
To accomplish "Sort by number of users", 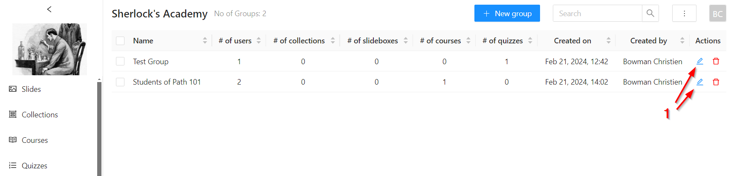I will click(x=259, y=40).
